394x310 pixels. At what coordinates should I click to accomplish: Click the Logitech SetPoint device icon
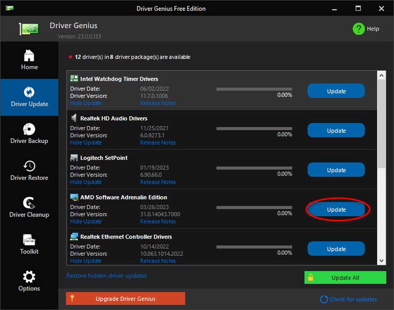pos(74,157)
